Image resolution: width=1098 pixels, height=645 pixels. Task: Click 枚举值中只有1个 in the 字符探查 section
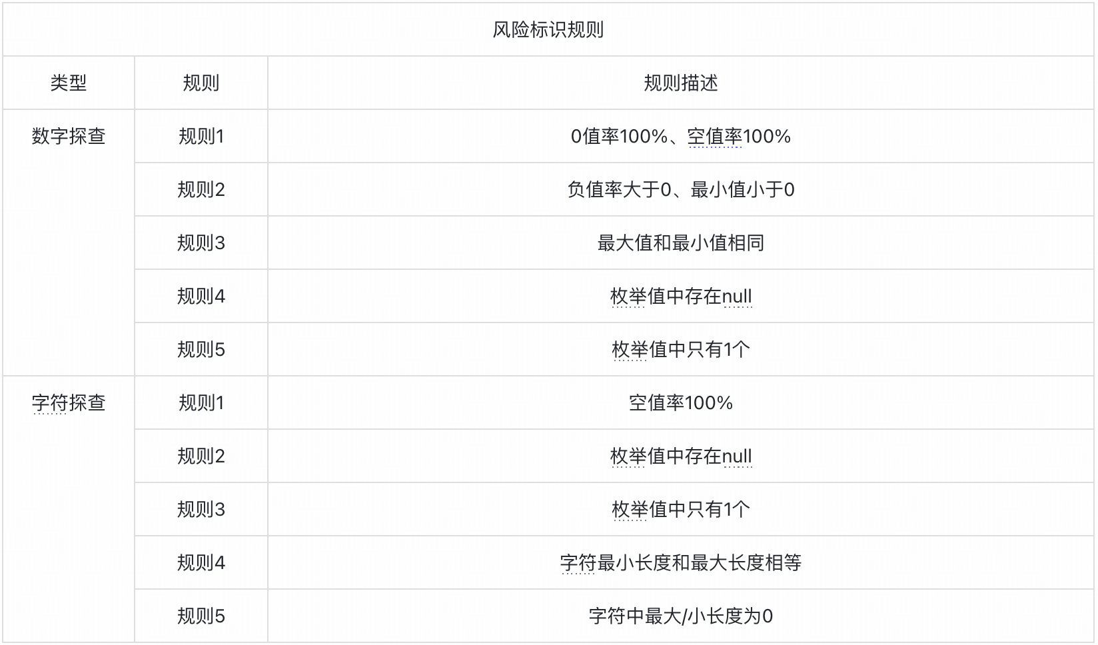(x=680, y=510)
